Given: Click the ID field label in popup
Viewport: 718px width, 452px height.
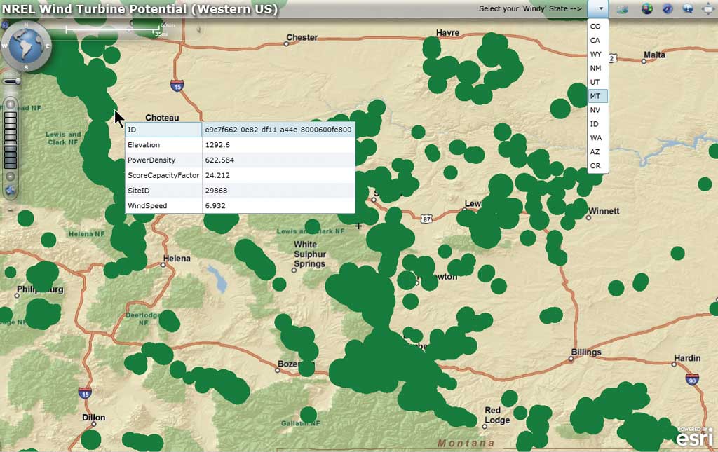Looking at the screenshot, I should click(163, 130).
